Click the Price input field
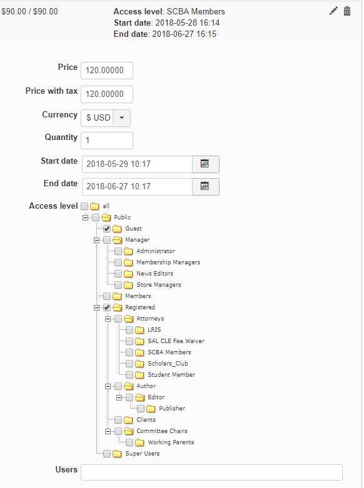364x488 pixels. click(107, 71)
